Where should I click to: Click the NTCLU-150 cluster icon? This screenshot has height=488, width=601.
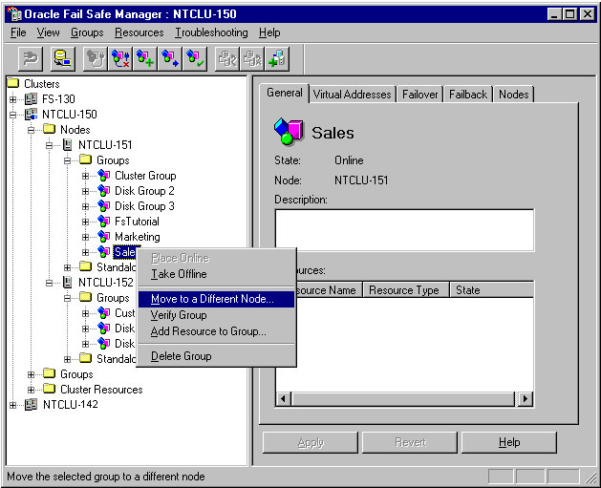pyautogui.click(x=31, y=115)
